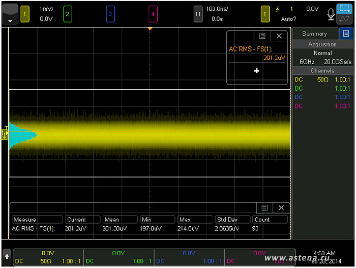Click the 201.2uV value in popup
Image resolution: width=356 pixels, height=268 pixels.
point(274,58)
